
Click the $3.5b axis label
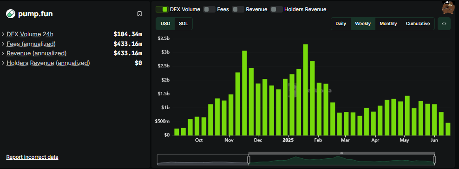tap(164, 38)
